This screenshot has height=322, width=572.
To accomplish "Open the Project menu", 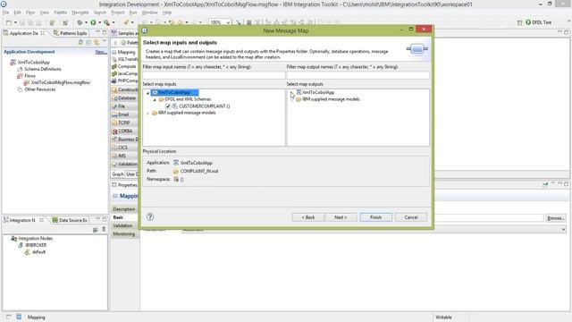I will coord(117,13).
